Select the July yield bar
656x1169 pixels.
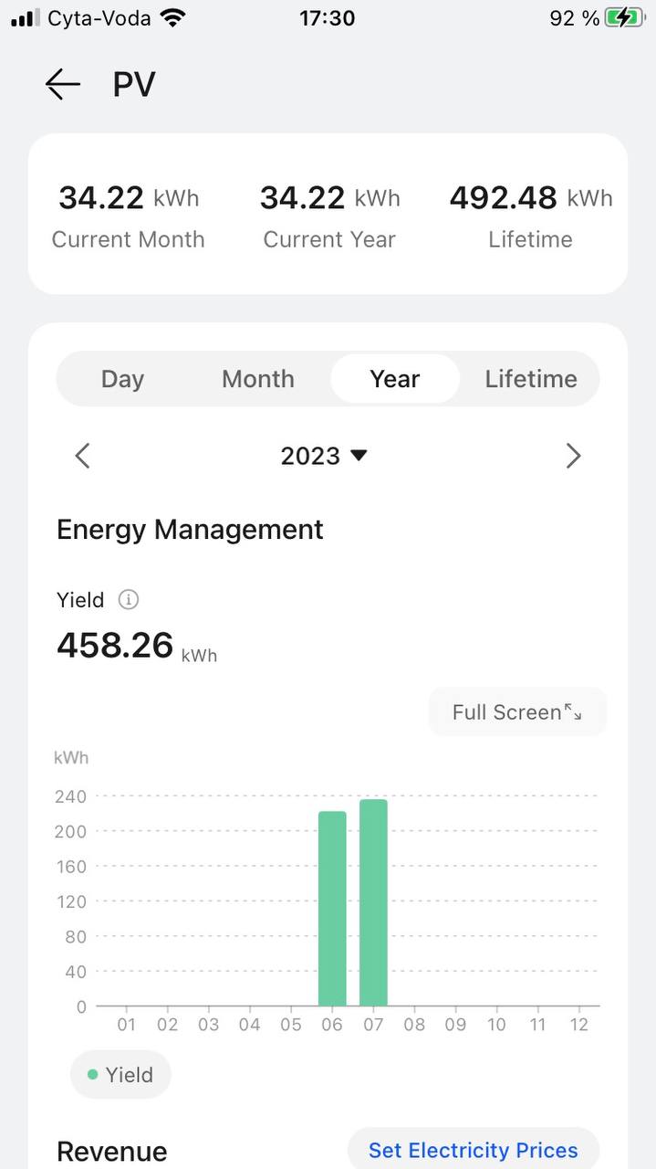(373, 902)
